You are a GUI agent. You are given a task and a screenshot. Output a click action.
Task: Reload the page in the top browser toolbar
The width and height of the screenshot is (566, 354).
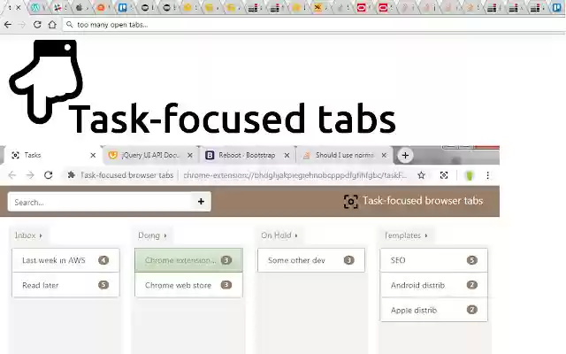click(37, 25)
